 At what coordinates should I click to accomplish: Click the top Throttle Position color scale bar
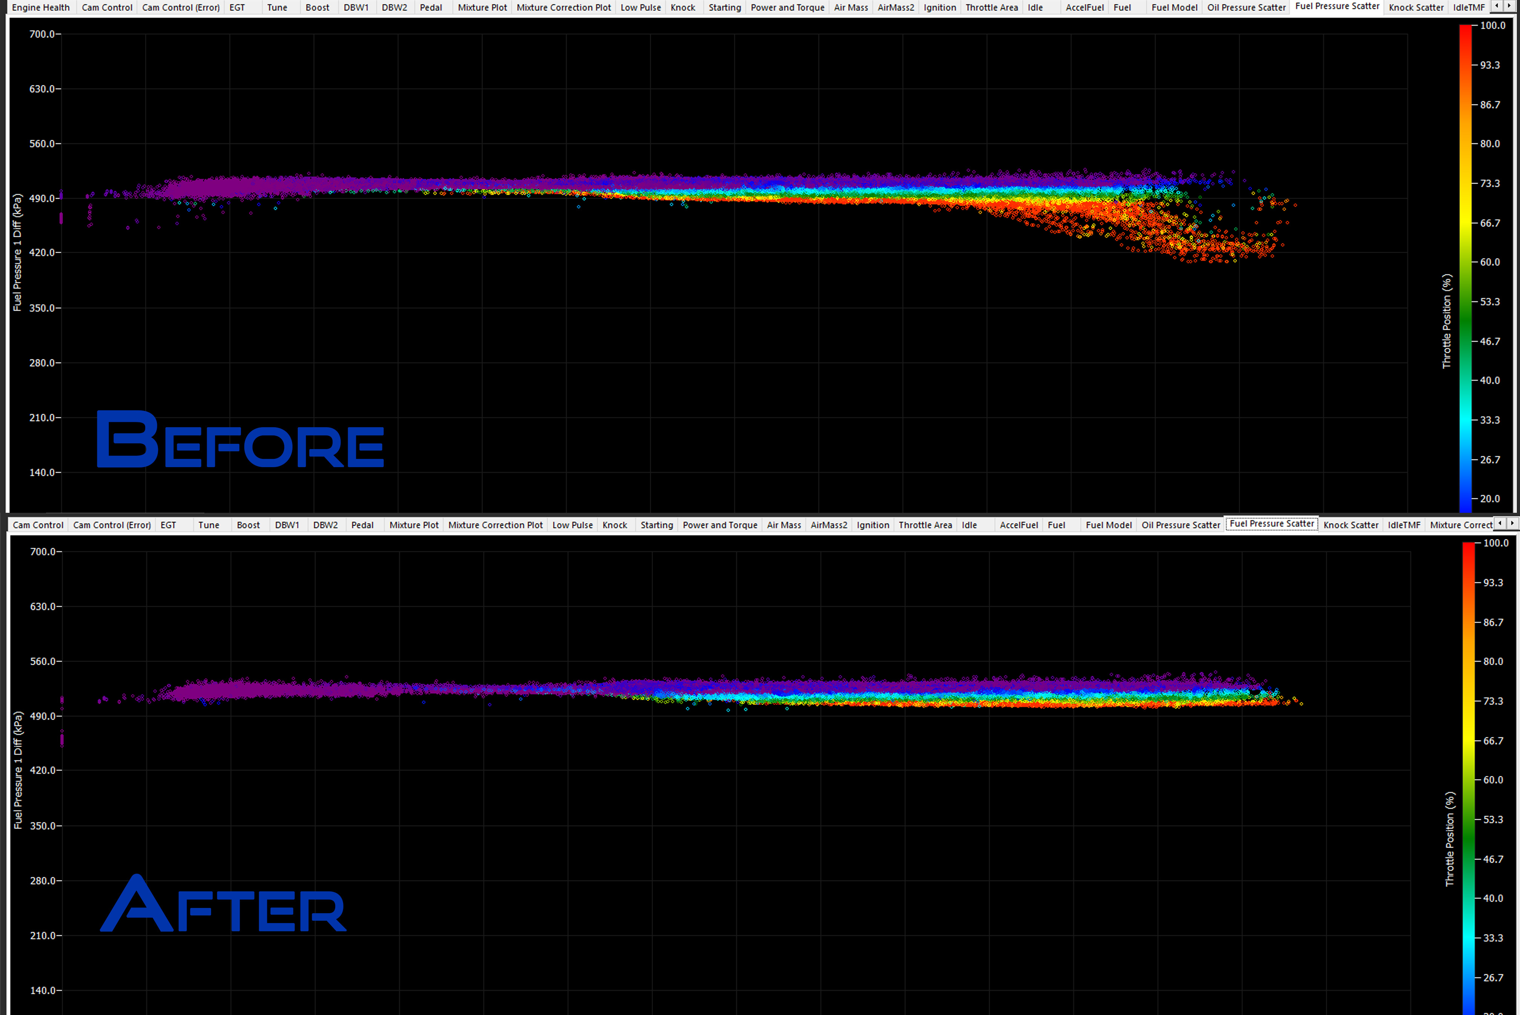pos(1465,268)
